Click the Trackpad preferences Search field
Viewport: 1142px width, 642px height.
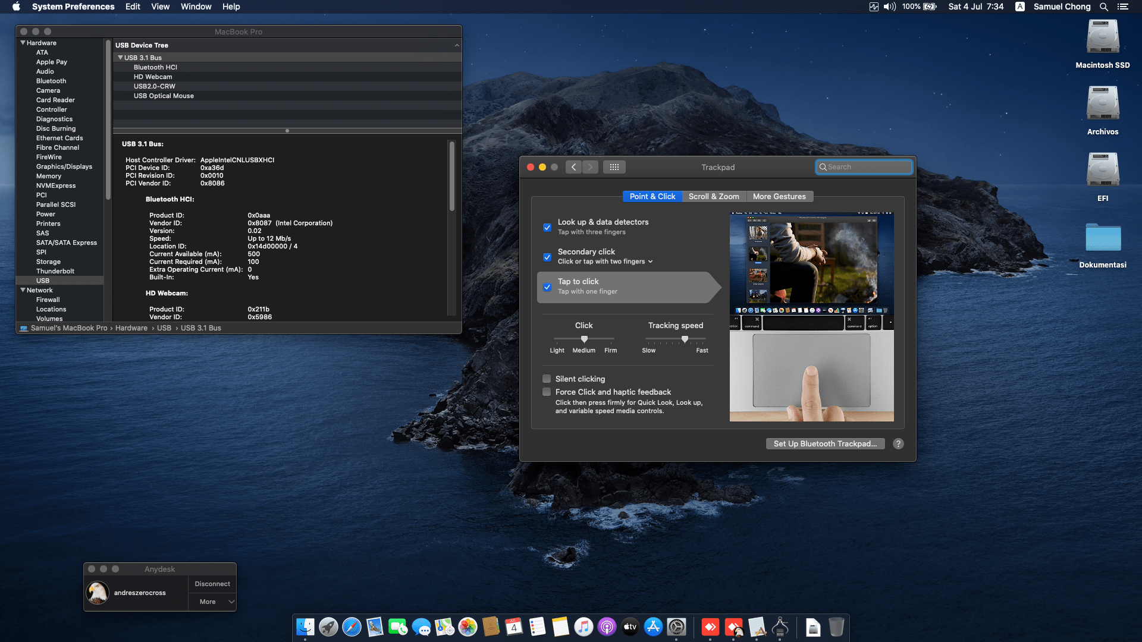coord(864,167)
